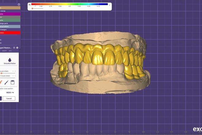Decrease the second mouse wheel value
This screenshot has height=135, width=202.
(x=13, y=76)
